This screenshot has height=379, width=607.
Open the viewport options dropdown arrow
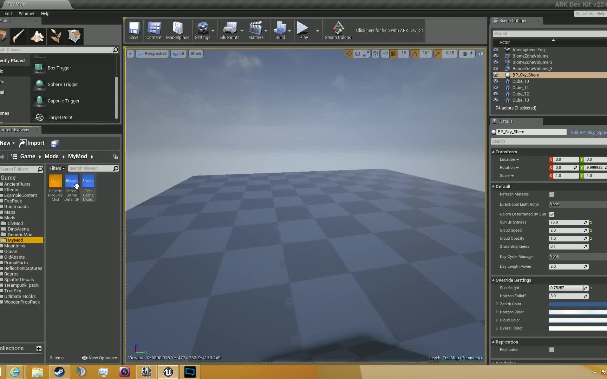click(x=130, y=54)
